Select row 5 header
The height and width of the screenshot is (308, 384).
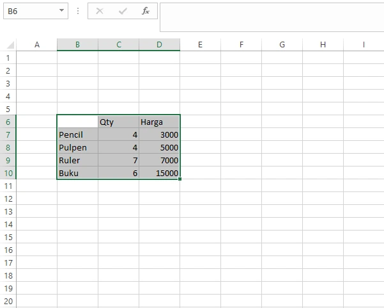(8, 109)
